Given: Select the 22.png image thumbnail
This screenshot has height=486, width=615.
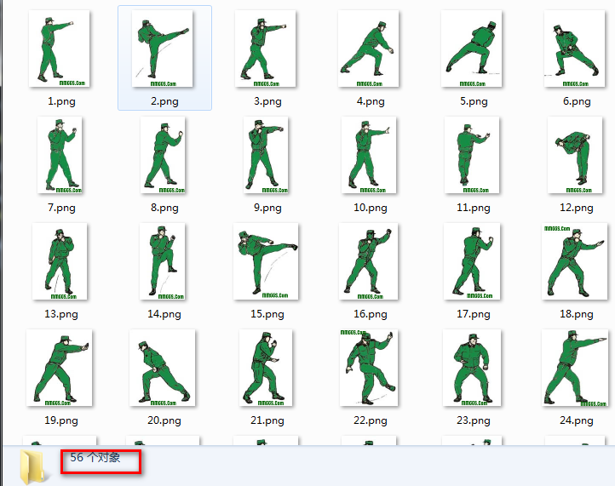Looking at the screenshot, I should [369, 368].
